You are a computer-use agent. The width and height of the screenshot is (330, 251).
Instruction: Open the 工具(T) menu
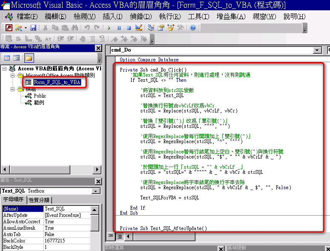pyautogui.click(x=198, y=17)
